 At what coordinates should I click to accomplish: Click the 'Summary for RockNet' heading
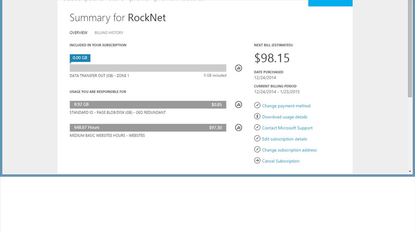click(x=118, y=18)
